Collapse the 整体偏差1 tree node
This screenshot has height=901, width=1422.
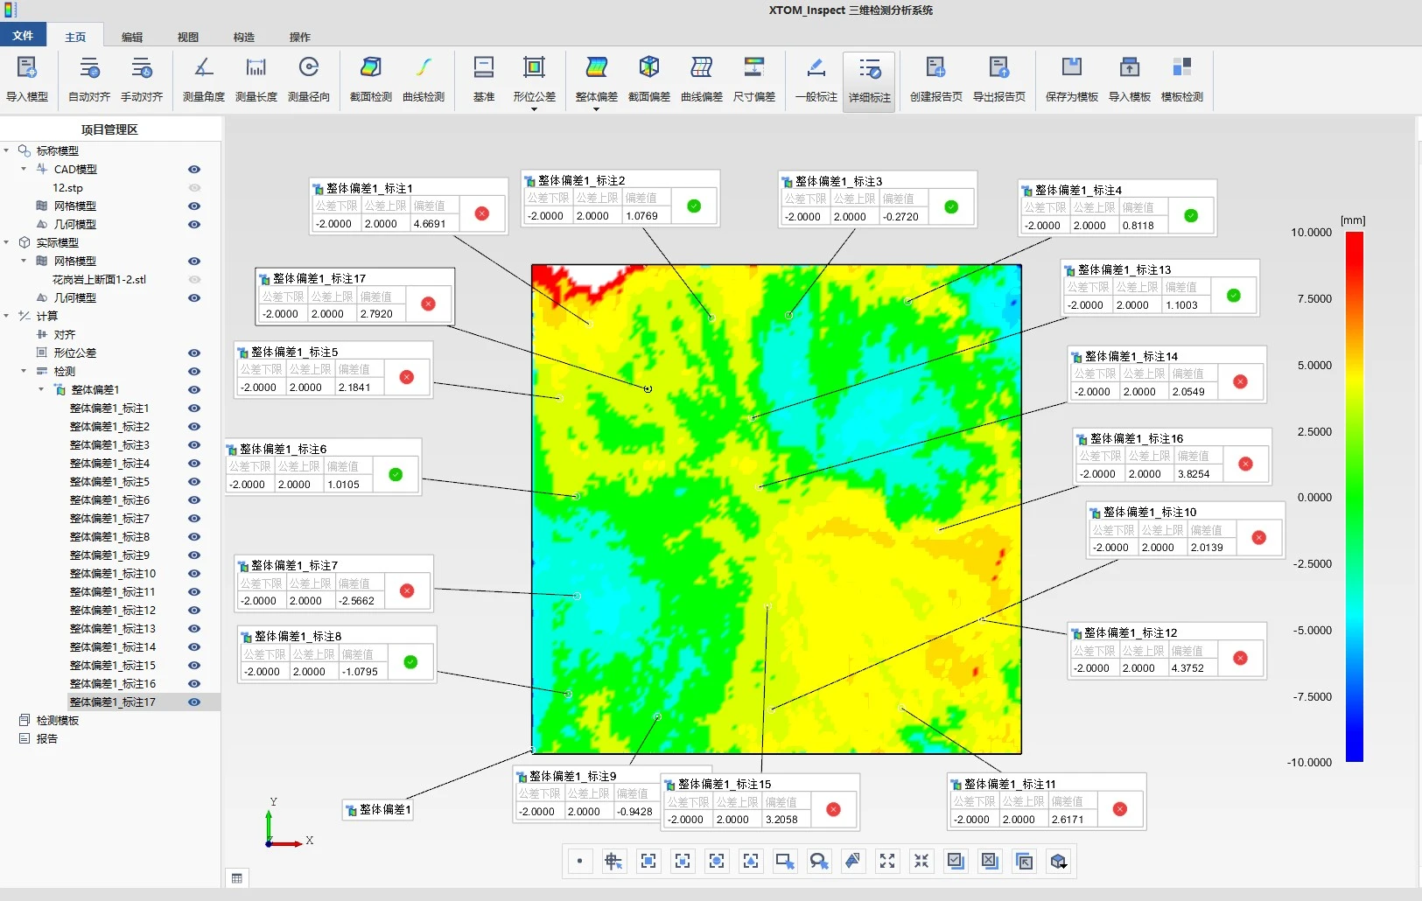click(41, 389)
